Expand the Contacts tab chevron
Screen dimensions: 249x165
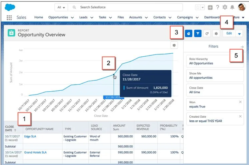point(170,17)
